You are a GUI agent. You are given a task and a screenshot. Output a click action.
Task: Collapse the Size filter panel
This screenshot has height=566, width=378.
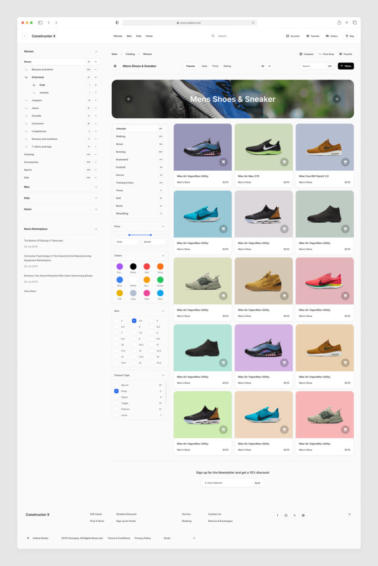pyautogui.click(x=163, y=311)
